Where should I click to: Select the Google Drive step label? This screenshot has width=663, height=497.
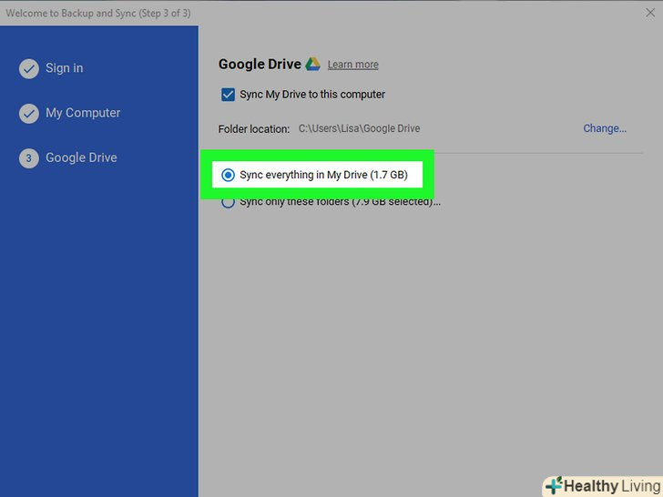coord(81,157)
